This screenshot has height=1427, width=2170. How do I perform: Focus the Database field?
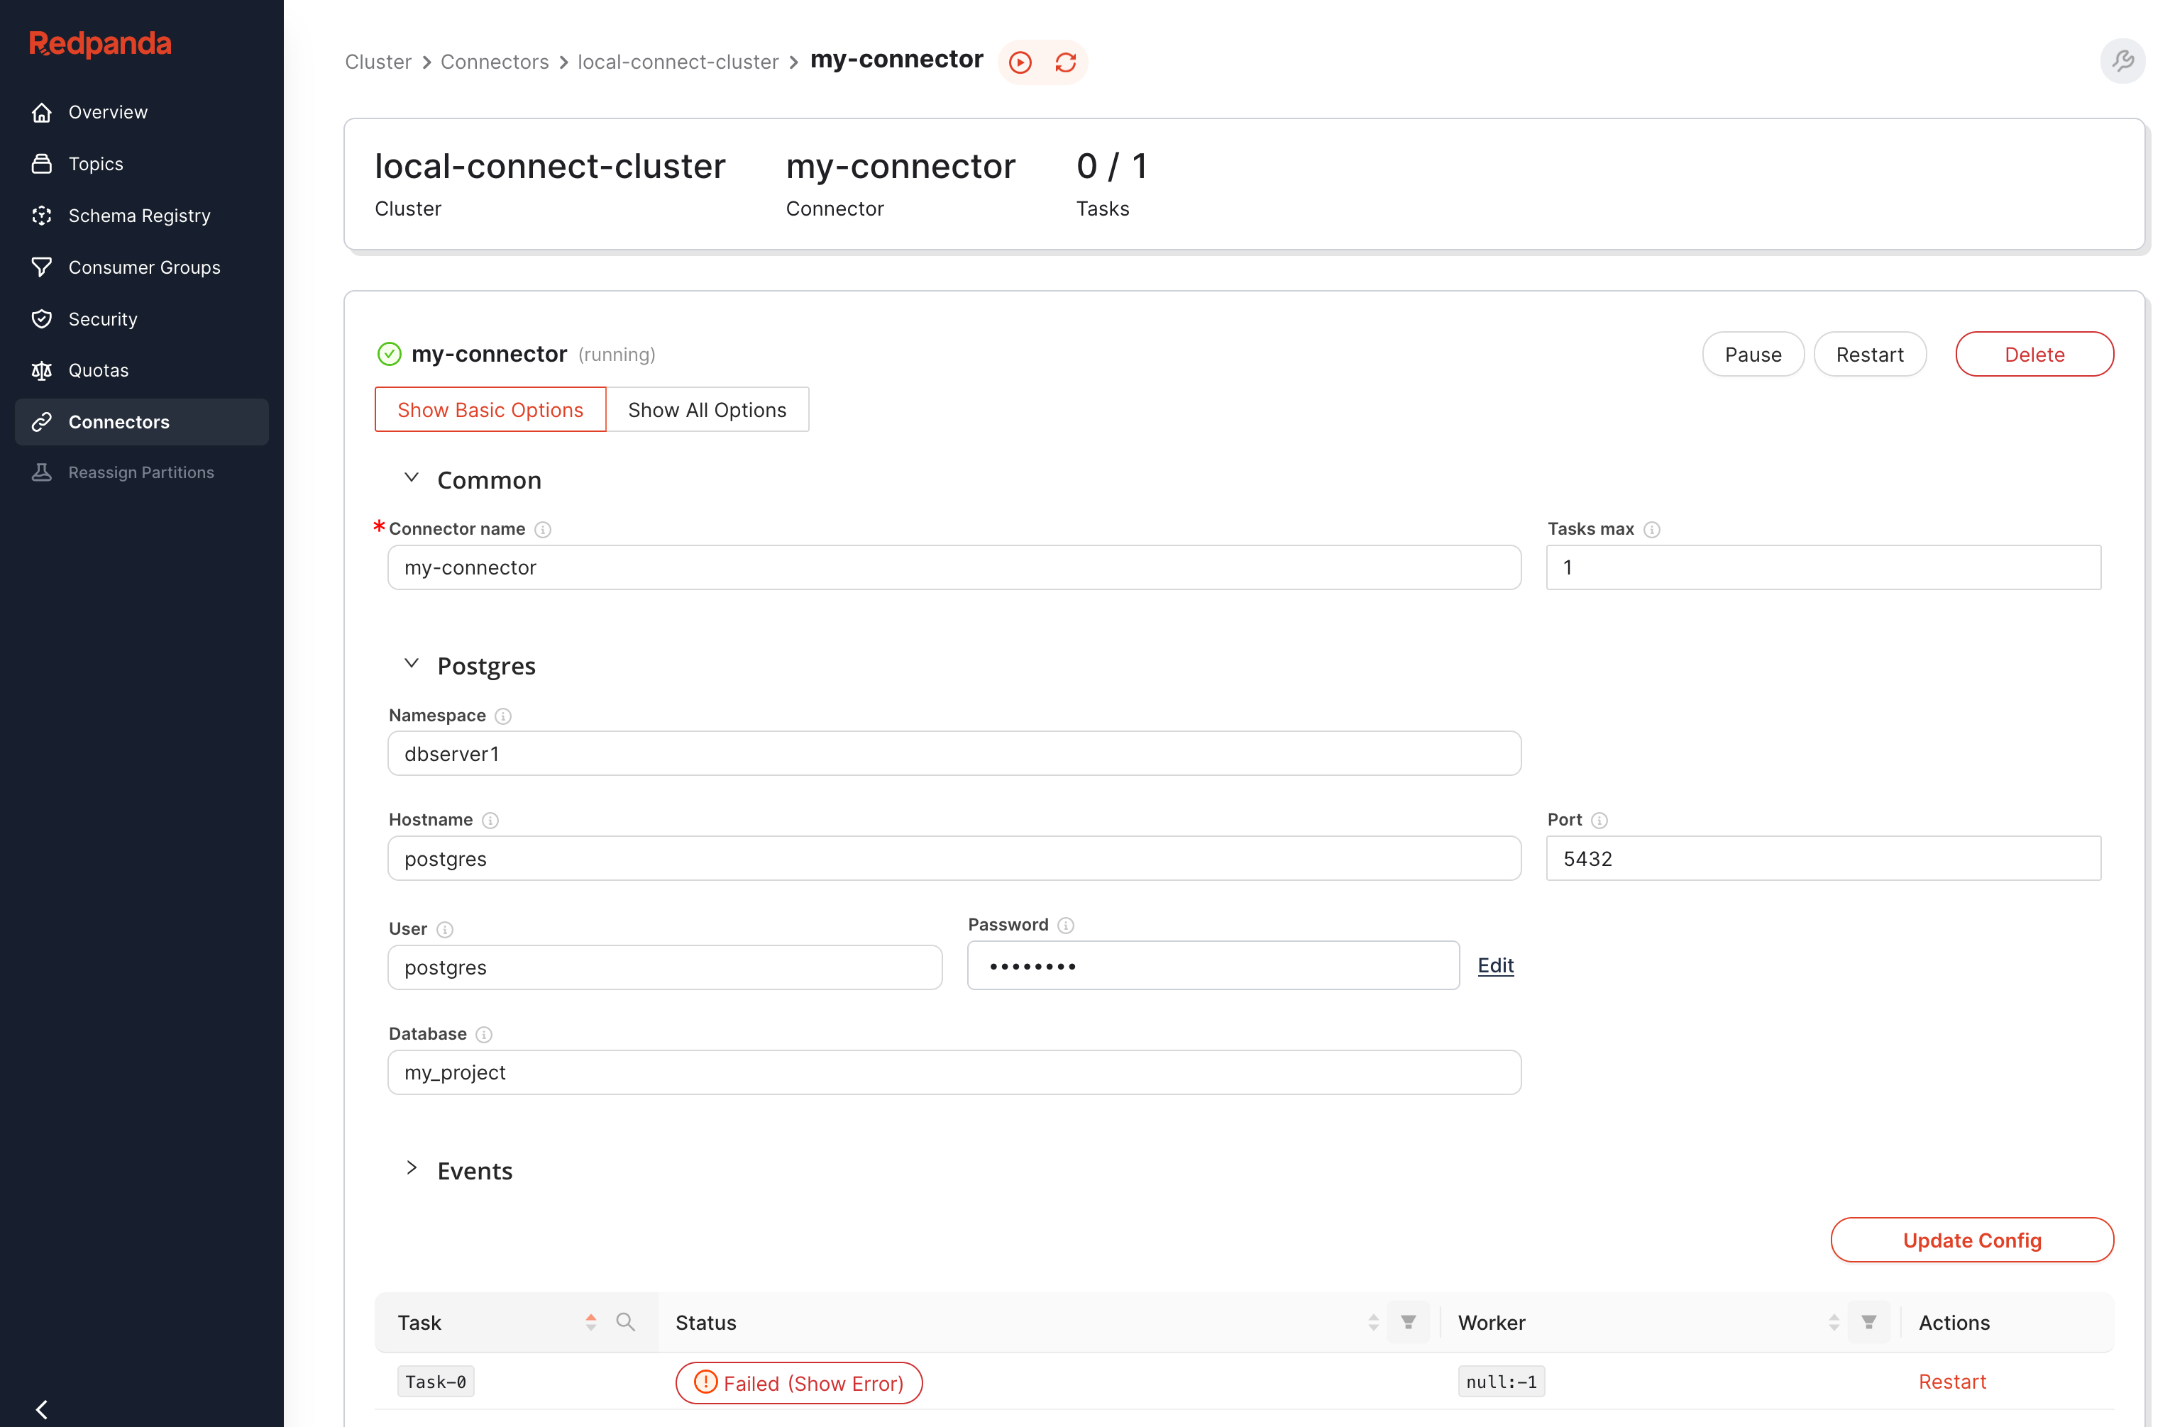(x=954, y=1072)
